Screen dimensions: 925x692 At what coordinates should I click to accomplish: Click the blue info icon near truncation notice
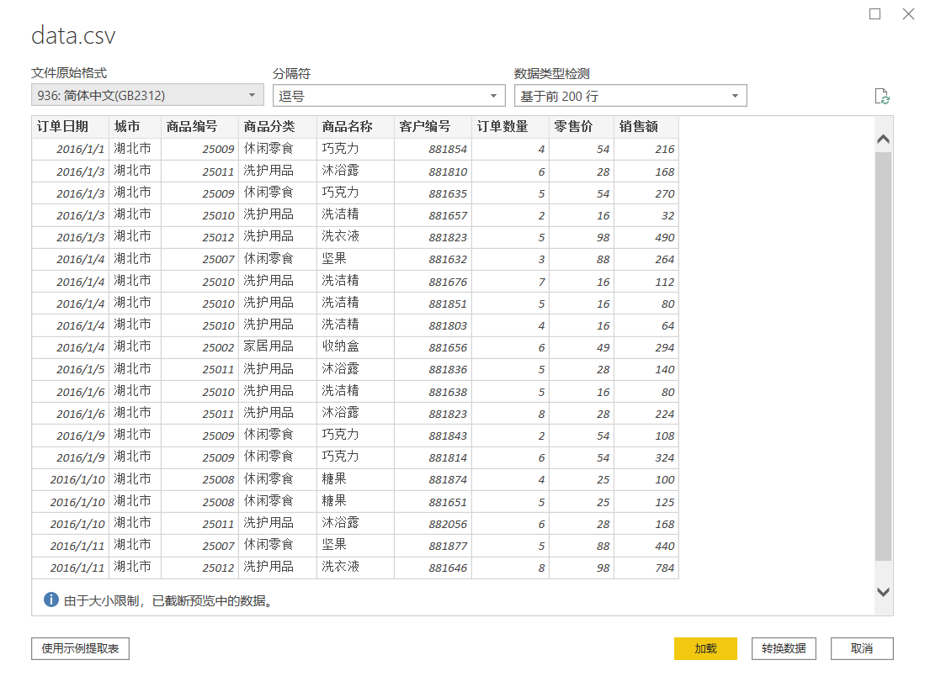click(x=51, y=600)
